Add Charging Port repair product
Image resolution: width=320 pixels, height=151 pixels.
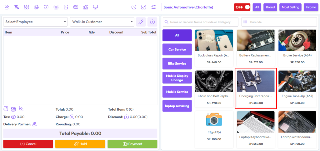[256, 89]
